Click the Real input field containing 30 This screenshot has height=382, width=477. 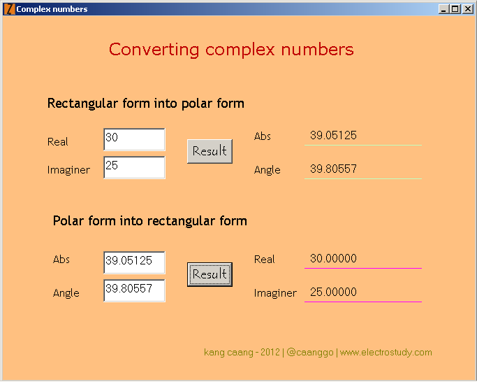134,139
